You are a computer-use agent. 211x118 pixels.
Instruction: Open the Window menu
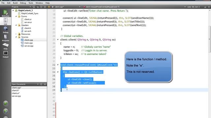click(39, 3)
